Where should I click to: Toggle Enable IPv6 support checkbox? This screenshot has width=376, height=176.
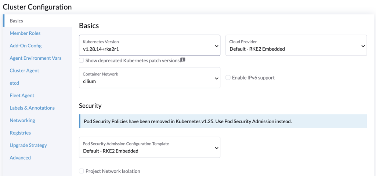click(x=228, y=78)
